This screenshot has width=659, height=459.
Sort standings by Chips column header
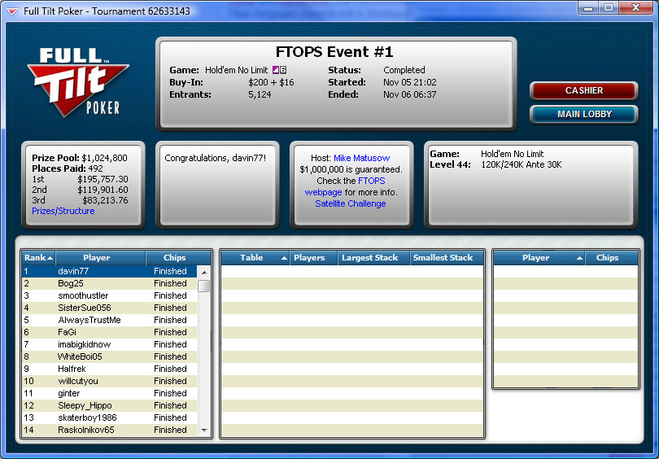coord(178,258)
